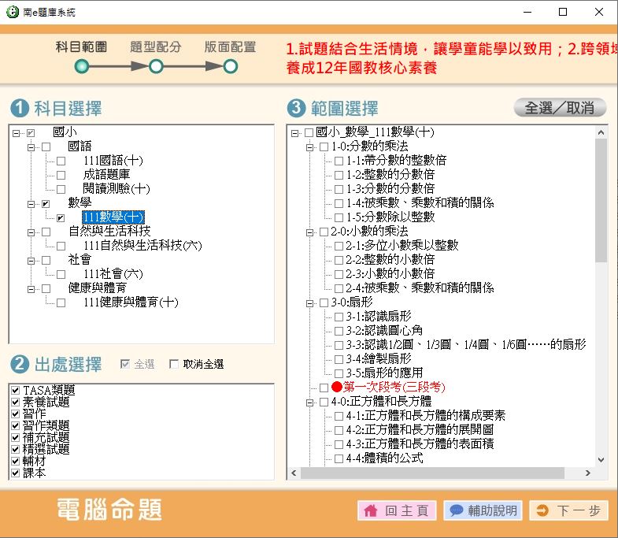This screenshot has height=538, width=618.
Task: Select 3-3:認識1/2圓 扇形 item text
Action: 466,345
